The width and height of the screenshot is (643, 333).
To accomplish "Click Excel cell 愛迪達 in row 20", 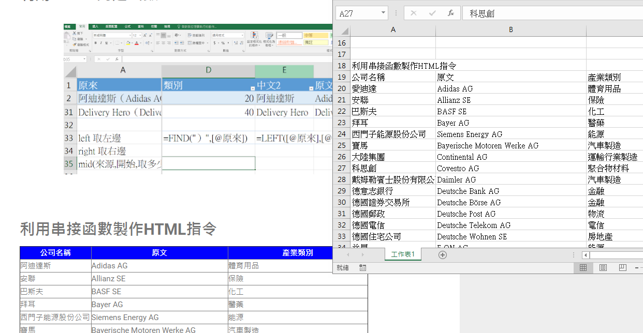I will (x=393, y=88).
